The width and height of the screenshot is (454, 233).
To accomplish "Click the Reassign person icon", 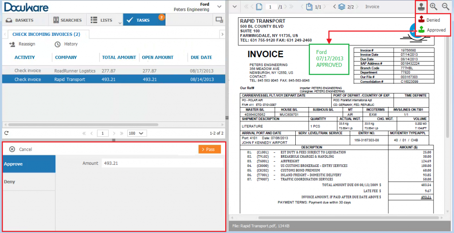I will (12, 44).
